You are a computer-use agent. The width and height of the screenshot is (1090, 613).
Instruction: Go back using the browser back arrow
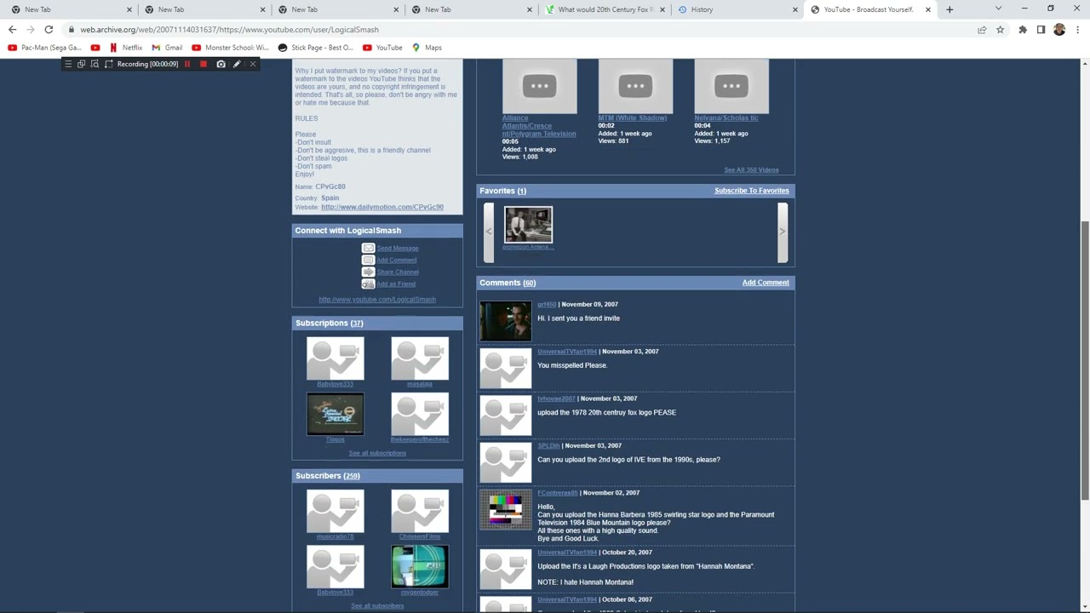pyautogui.click(x=12, y=30)
